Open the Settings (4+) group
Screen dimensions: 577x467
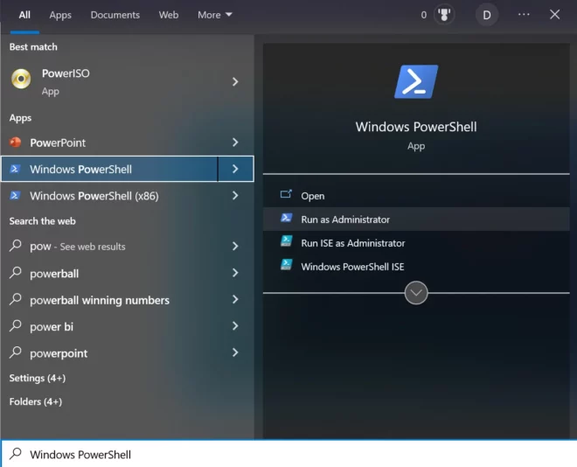coord(38,378)
